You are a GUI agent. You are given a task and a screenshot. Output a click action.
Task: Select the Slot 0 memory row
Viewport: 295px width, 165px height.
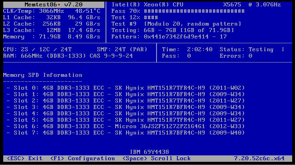pos(126,88)
